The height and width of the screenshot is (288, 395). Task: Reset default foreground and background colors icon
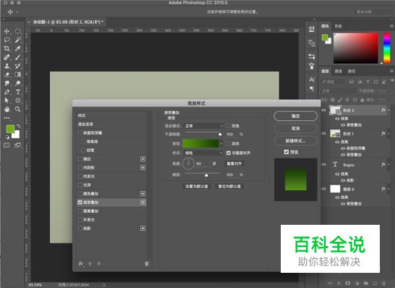coord(7,137)
